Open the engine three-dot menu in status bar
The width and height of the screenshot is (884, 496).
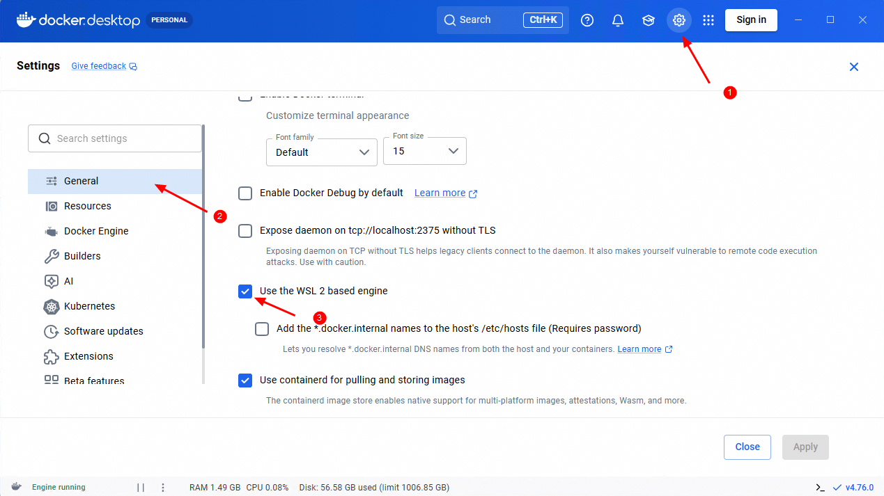click(163, 487)
